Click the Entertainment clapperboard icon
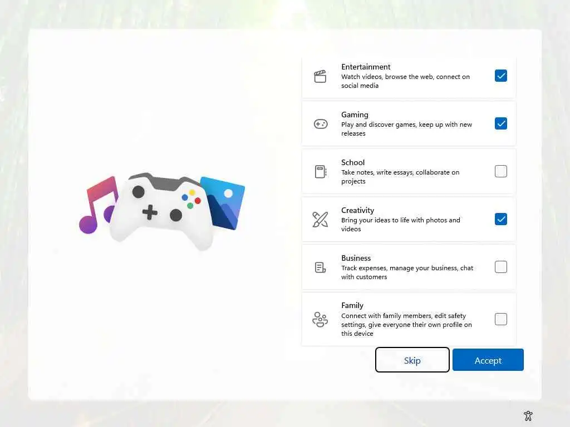The width and height of the screenshot is (570, 427). point(320,76)
